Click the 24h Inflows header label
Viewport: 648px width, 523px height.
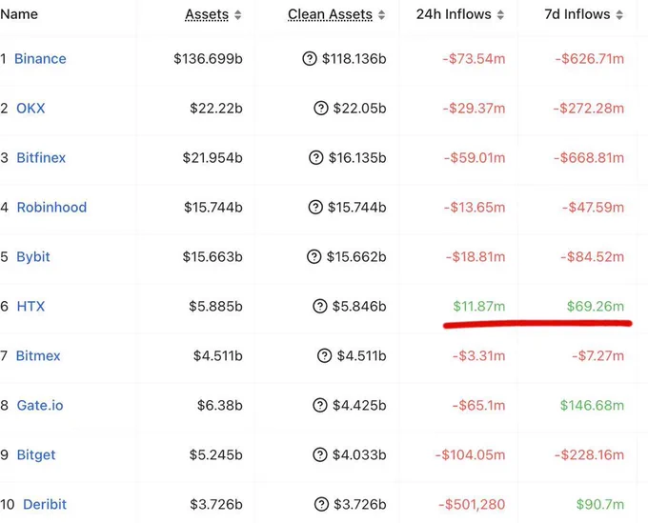point(454,14)
